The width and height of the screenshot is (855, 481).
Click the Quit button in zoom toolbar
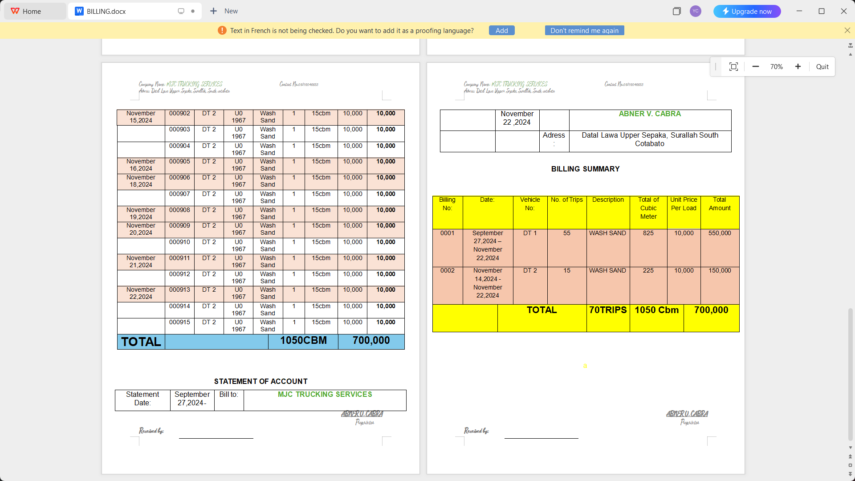pos(822,67)
